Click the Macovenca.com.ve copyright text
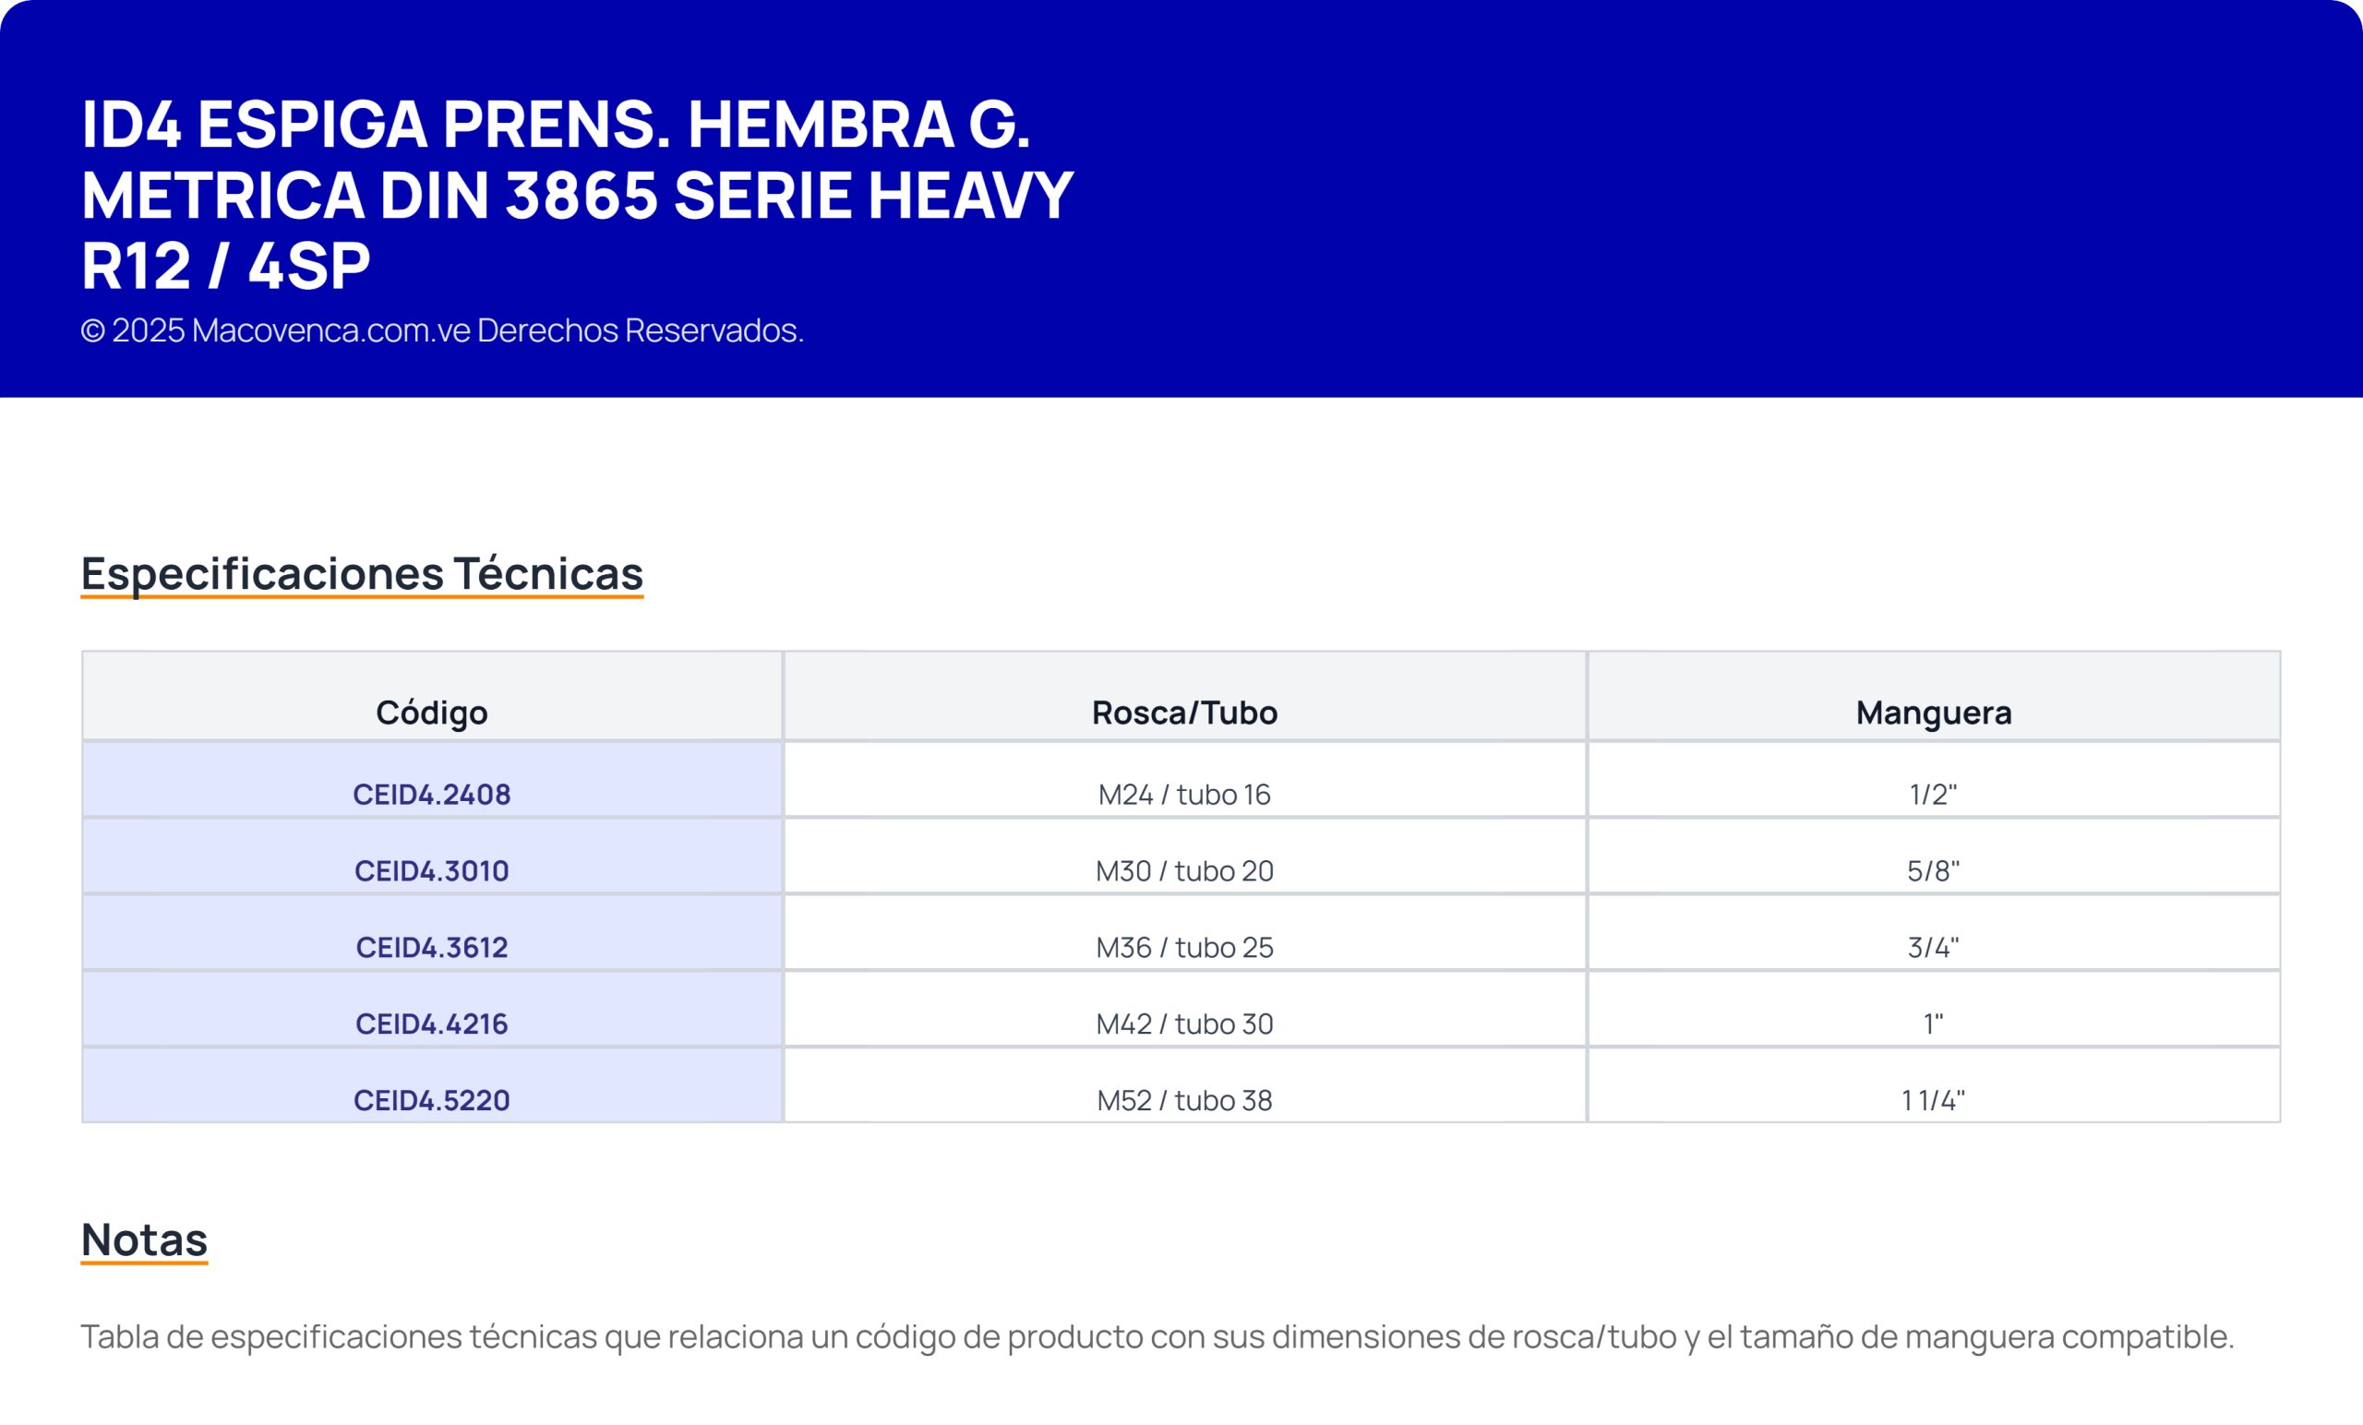Viewport: 2363px width, 1425px height. (442, 329)
